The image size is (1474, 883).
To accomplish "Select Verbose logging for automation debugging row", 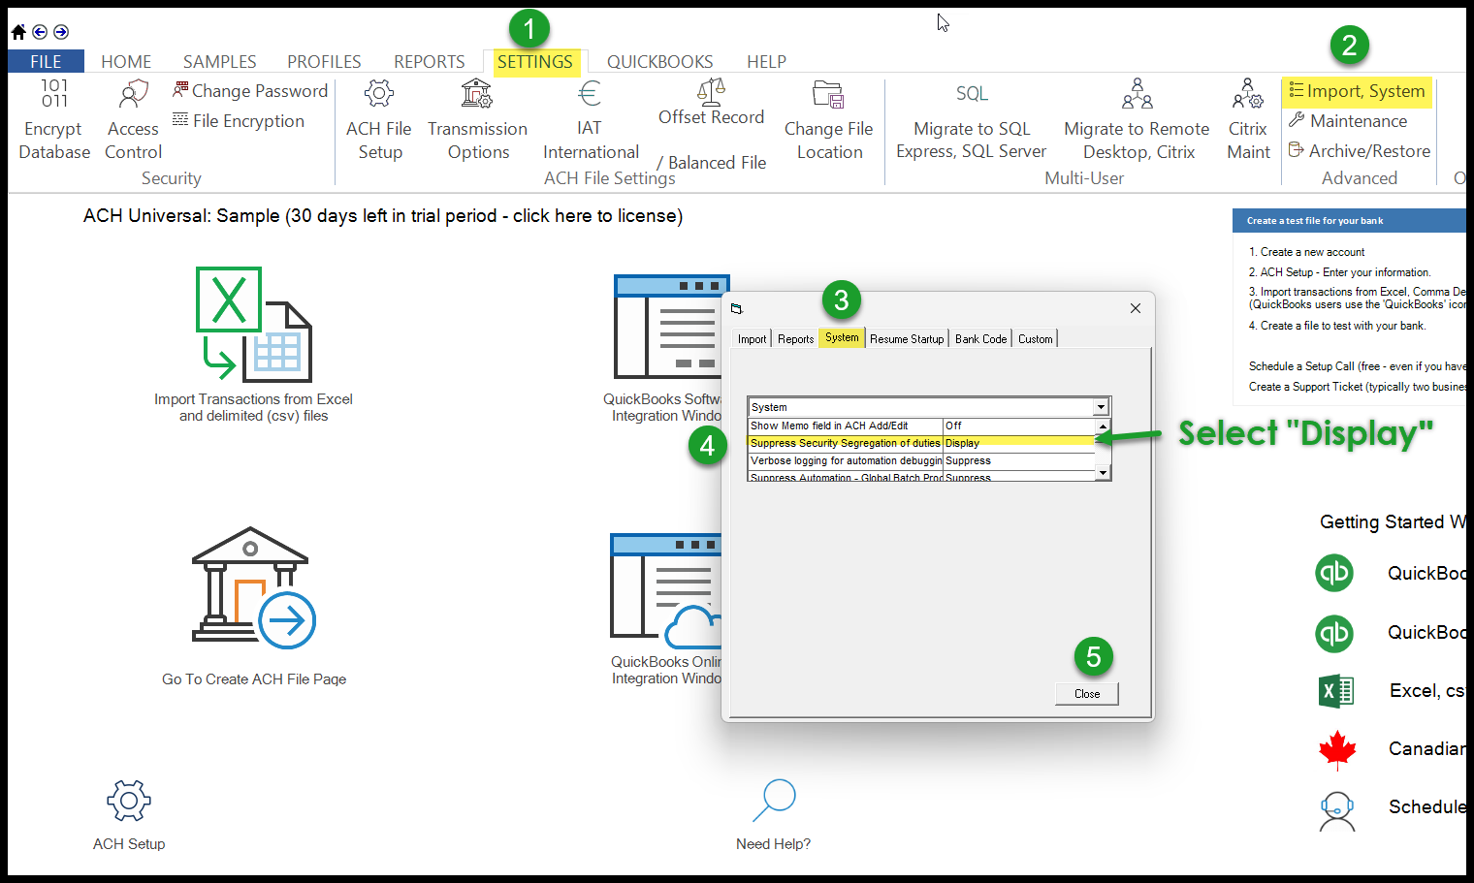I will pyautogui.click(x=921, y=461).
